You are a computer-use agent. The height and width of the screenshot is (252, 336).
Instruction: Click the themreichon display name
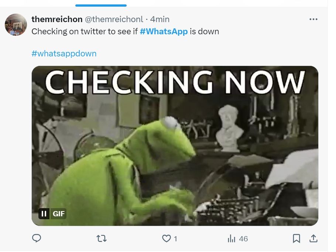pos(57,19)
